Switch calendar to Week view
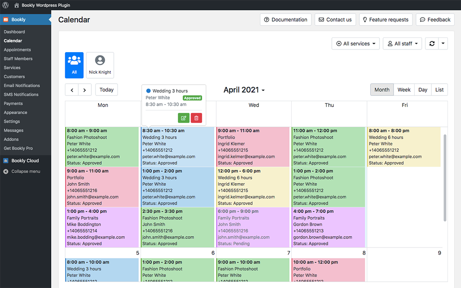Screen dimensions: 461x288 click(x=404, y=90)
